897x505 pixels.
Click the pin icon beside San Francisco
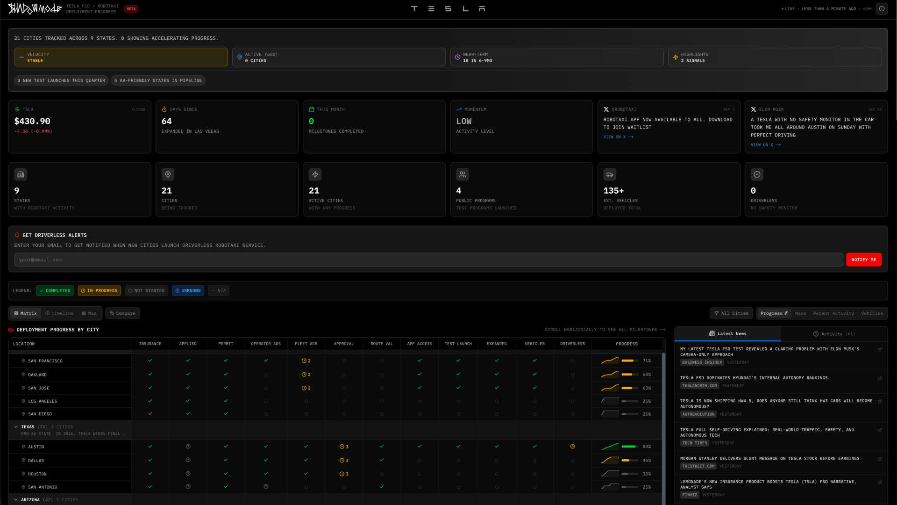(x=23, y=361)
